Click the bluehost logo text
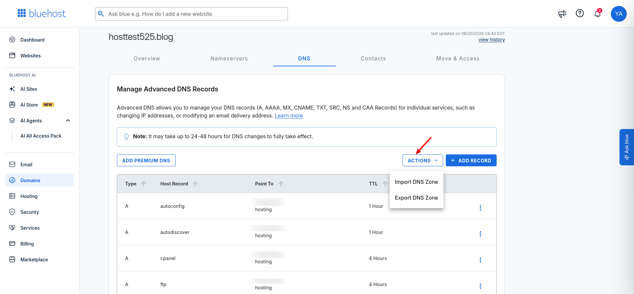Viewport: 634px width, 294px height. pos(47,14)
